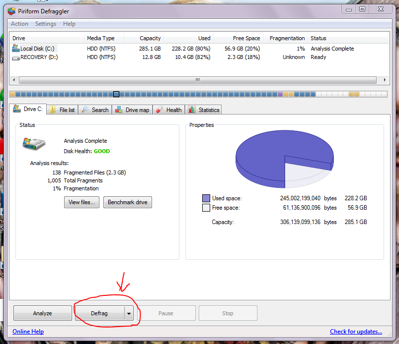Image resolution: width=399 pixels, height=344 pixels.
Task: Click the '12.8 GB' capacity cell
Action: [x=152, y=57]
